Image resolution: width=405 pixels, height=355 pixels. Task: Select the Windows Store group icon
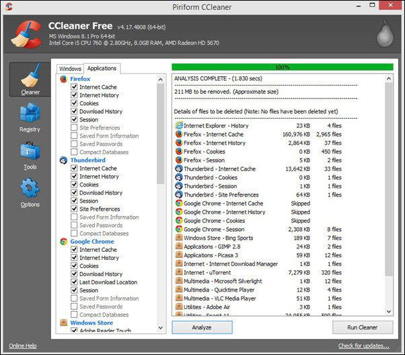coord(63,323)
